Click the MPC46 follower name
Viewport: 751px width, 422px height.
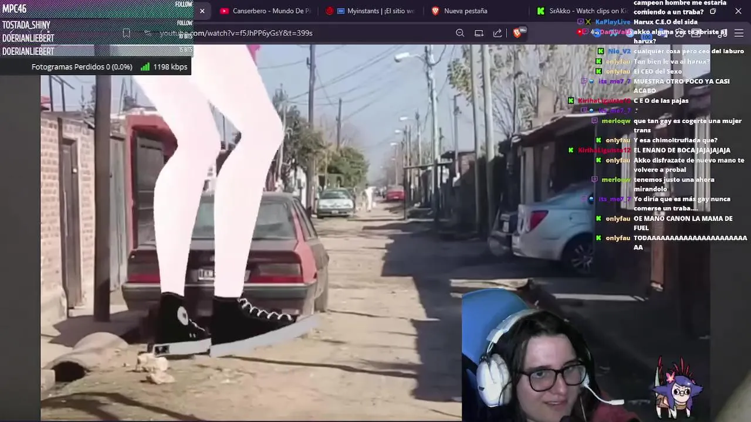pyautogui.click(x=14, y=9)
